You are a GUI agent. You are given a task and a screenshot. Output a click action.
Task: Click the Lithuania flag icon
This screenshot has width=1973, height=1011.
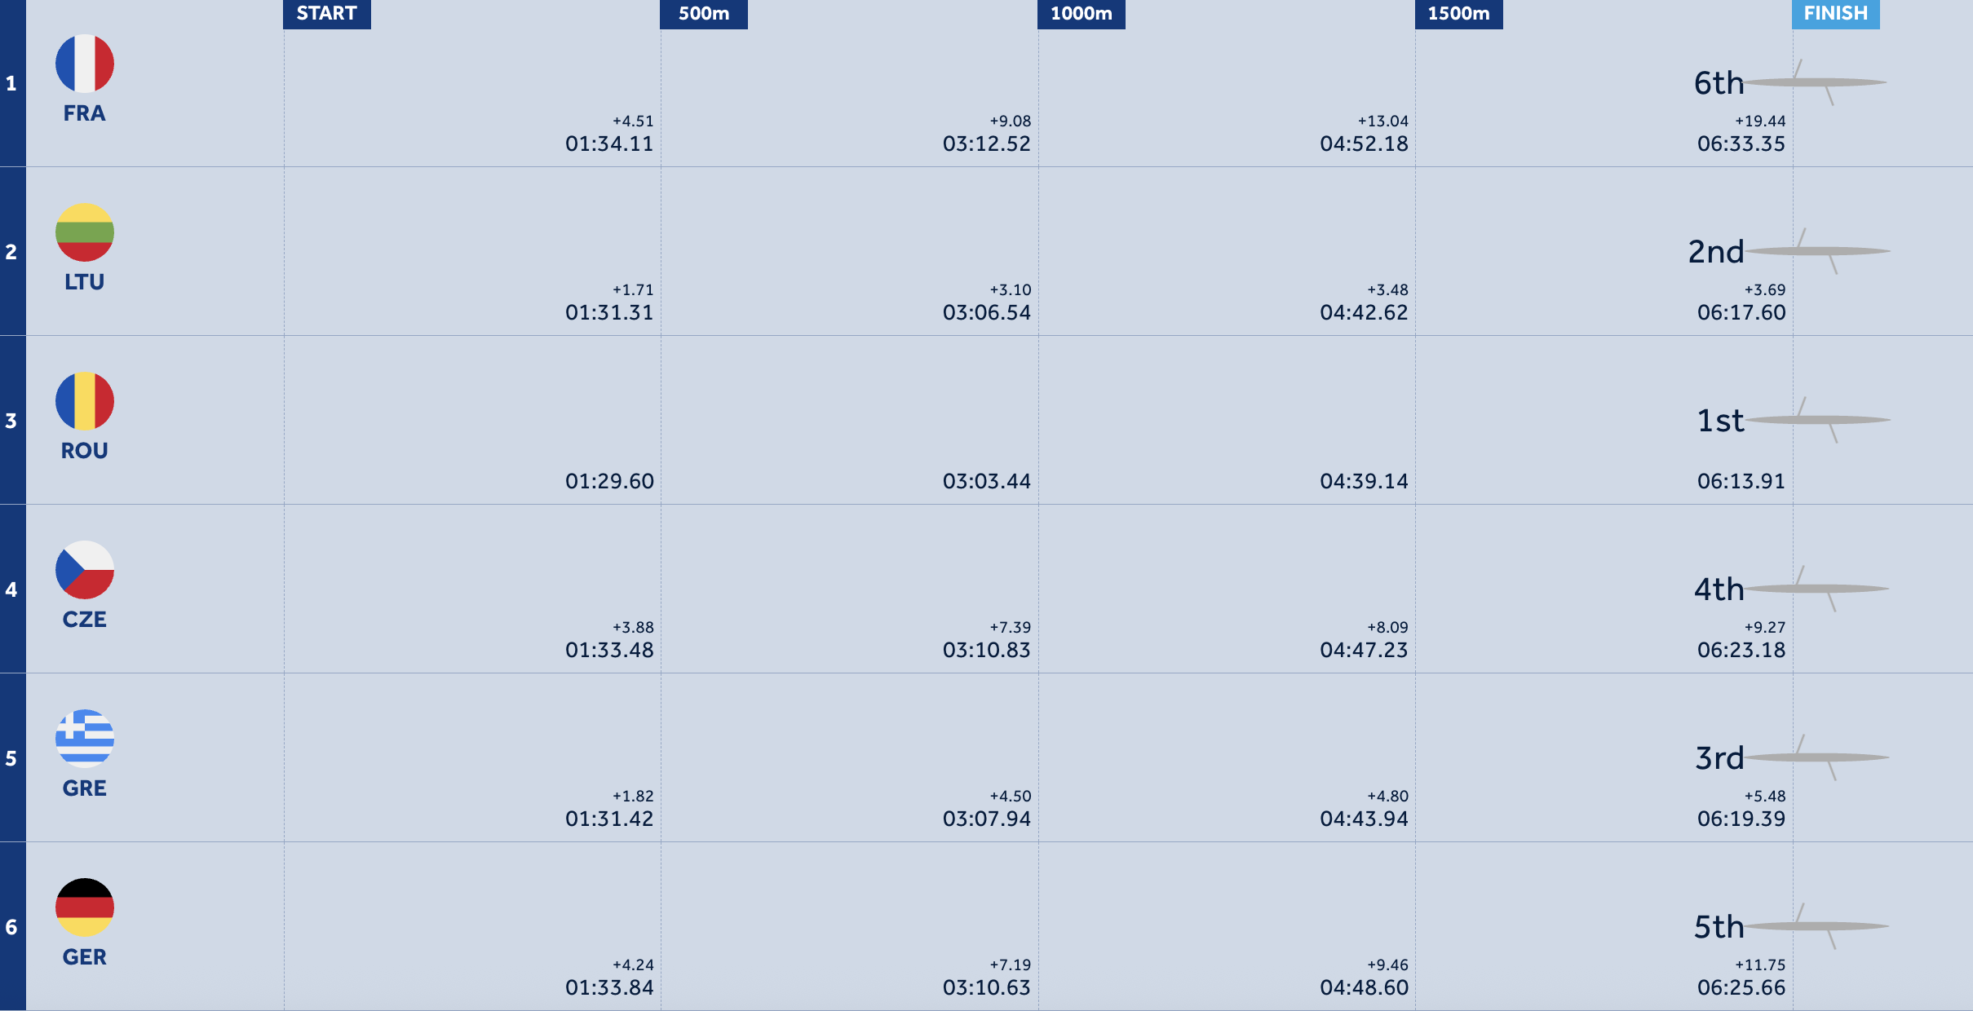(85, 232)
